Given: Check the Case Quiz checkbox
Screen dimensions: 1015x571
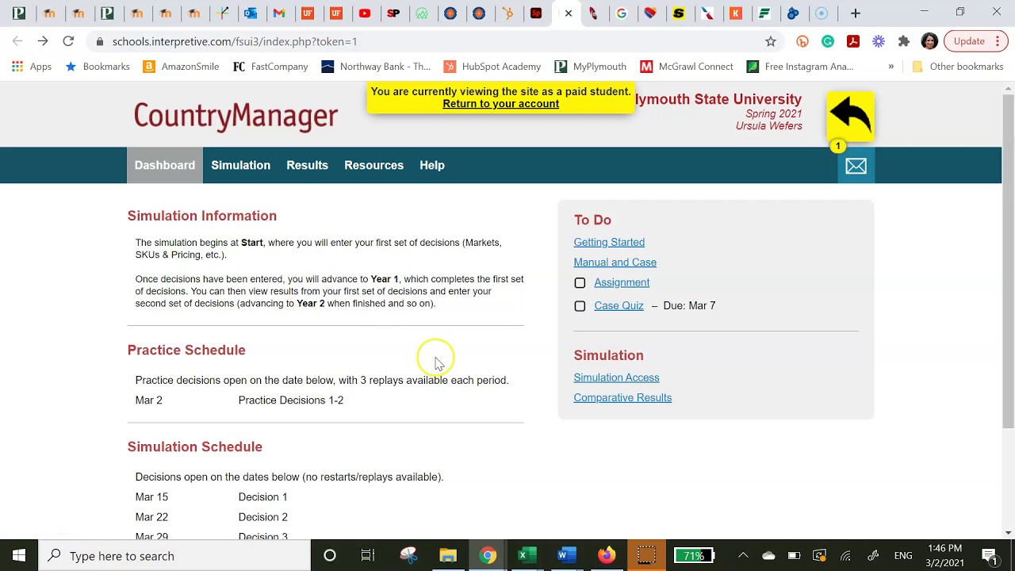Looking at the screenshot, I should (x=580, y=306).
